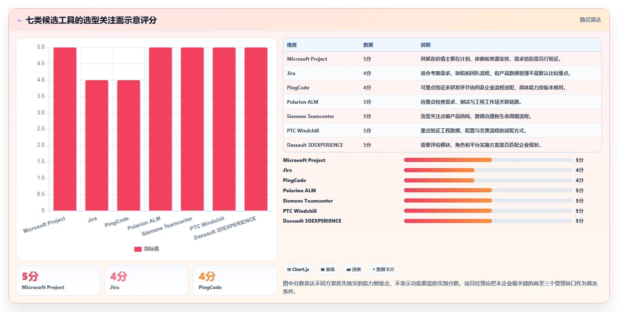618x312 pixels.
Task: Click the 说明 column header
Action: (x=426, y=45)
